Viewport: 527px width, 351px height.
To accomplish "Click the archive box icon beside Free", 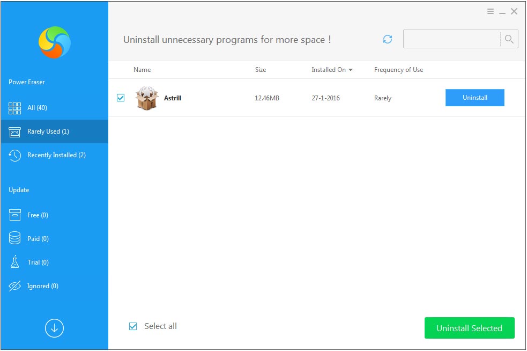I will tap(15, 215).
